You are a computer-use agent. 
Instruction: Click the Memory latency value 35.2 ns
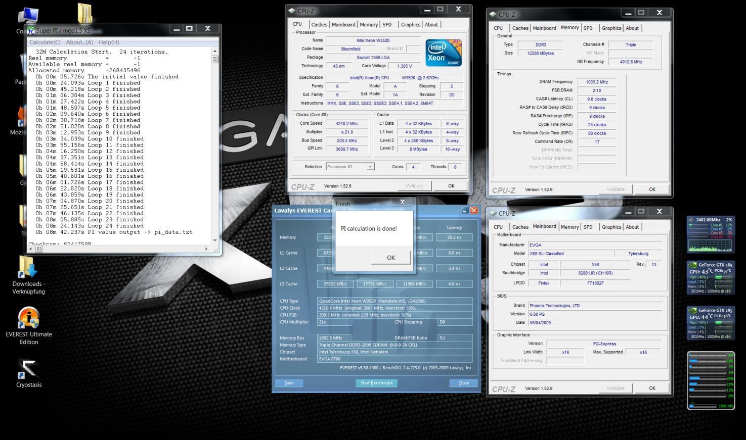(454, 237)
